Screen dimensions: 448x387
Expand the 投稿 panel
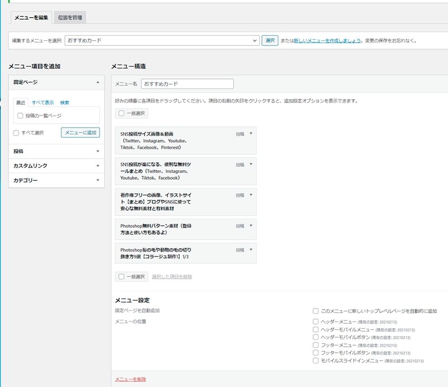[98, 151]
